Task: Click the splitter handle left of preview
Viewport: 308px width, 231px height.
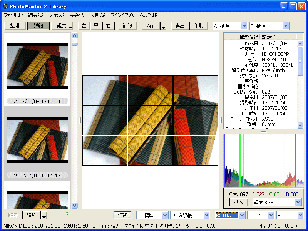Action: pos(80,121)
